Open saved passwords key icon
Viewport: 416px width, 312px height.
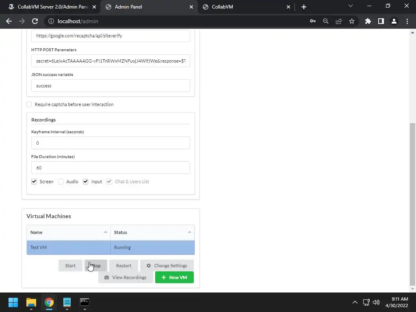313,21
